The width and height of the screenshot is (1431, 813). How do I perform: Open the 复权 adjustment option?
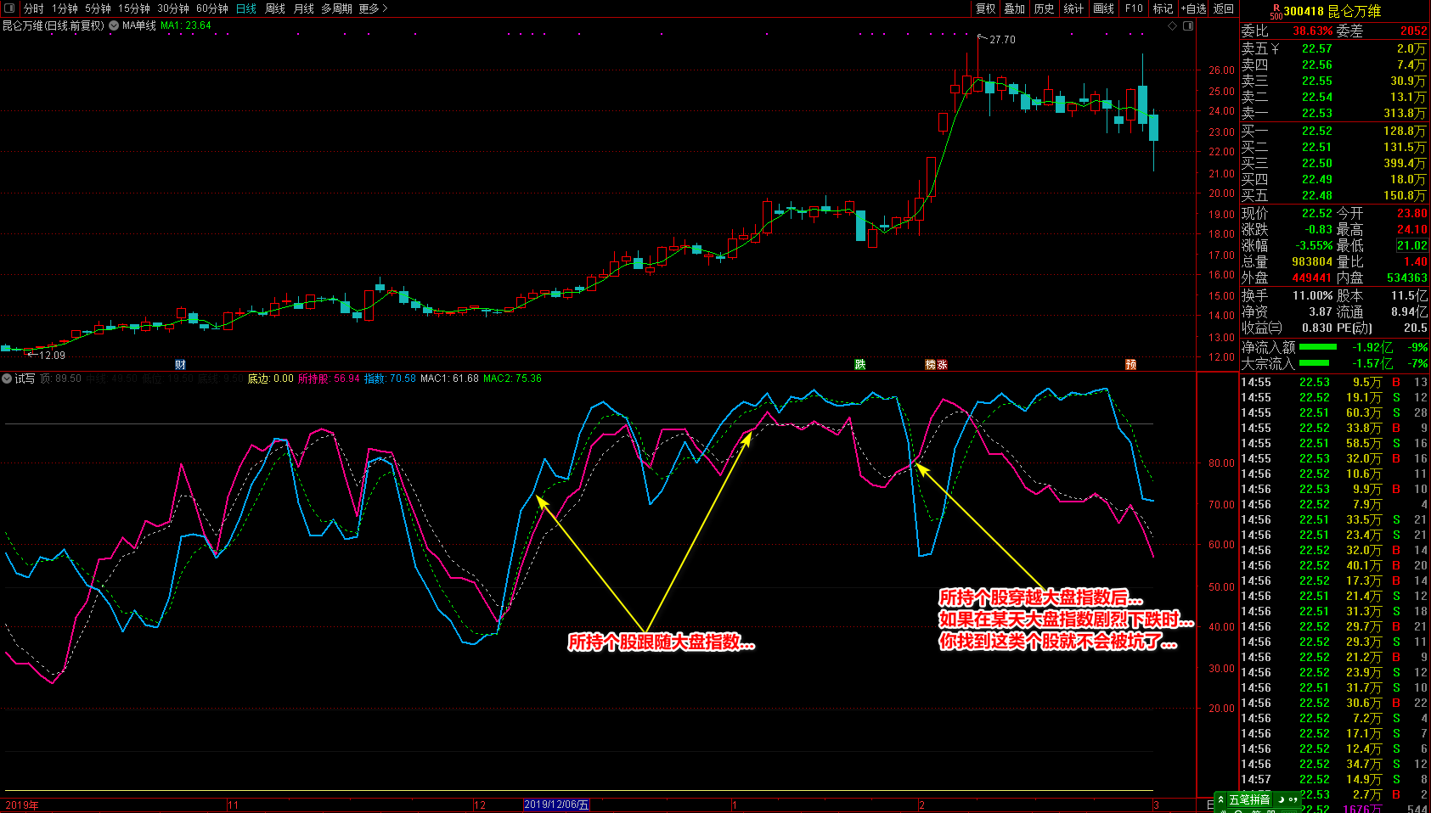(985, 8)
